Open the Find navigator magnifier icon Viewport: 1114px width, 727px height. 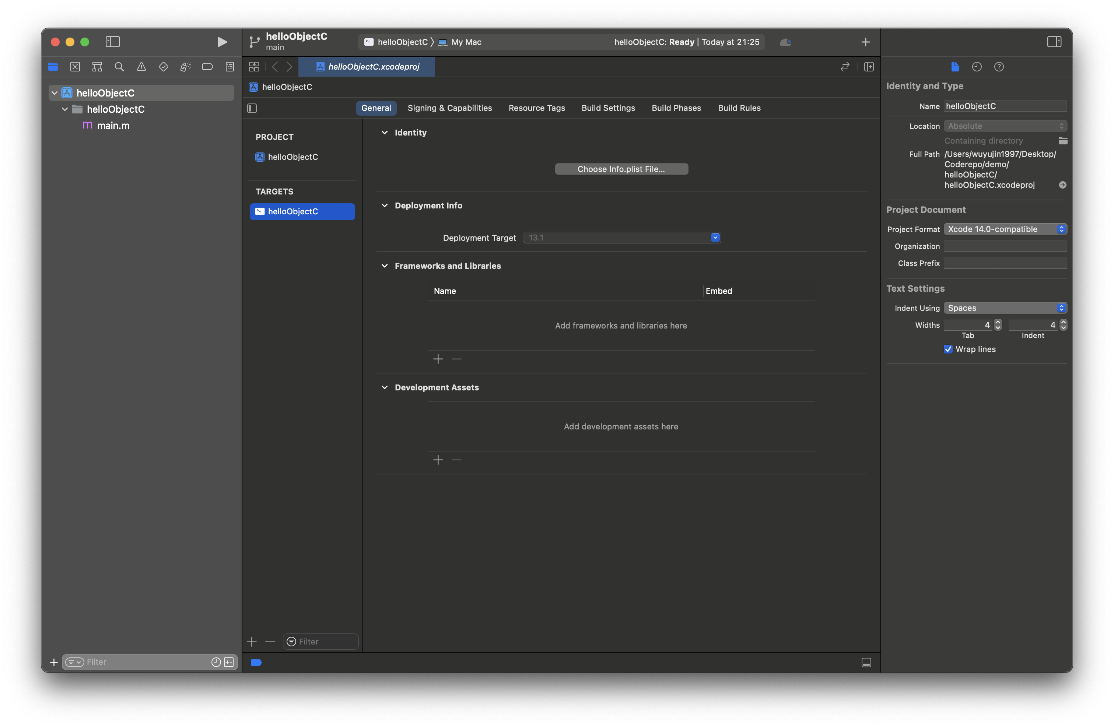[119, 67]
